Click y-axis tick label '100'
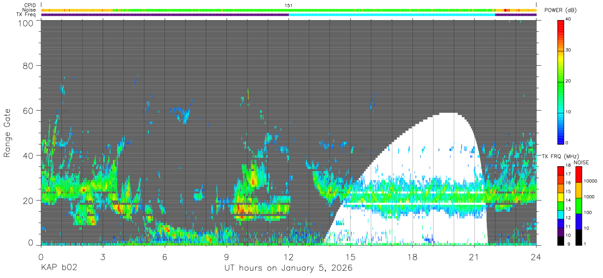Screen dimensions: 603x278 (x=26, y=23)
